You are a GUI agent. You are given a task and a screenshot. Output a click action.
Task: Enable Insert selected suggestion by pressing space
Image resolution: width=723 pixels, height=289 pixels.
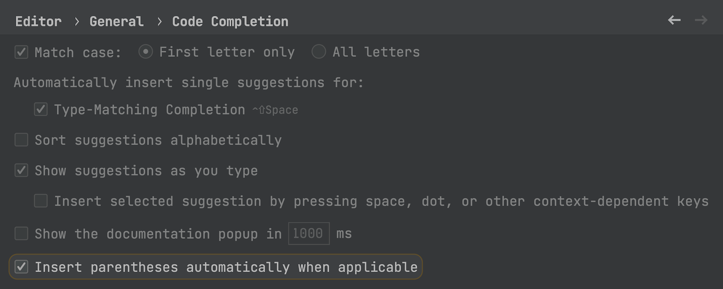(40, 201)
